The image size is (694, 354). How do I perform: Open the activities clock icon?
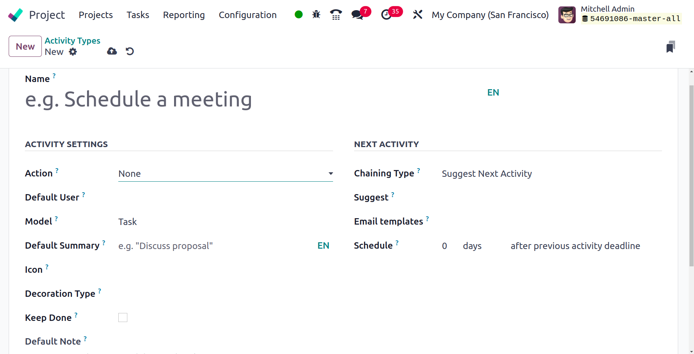pyautogui.click(x=386, y=15)
